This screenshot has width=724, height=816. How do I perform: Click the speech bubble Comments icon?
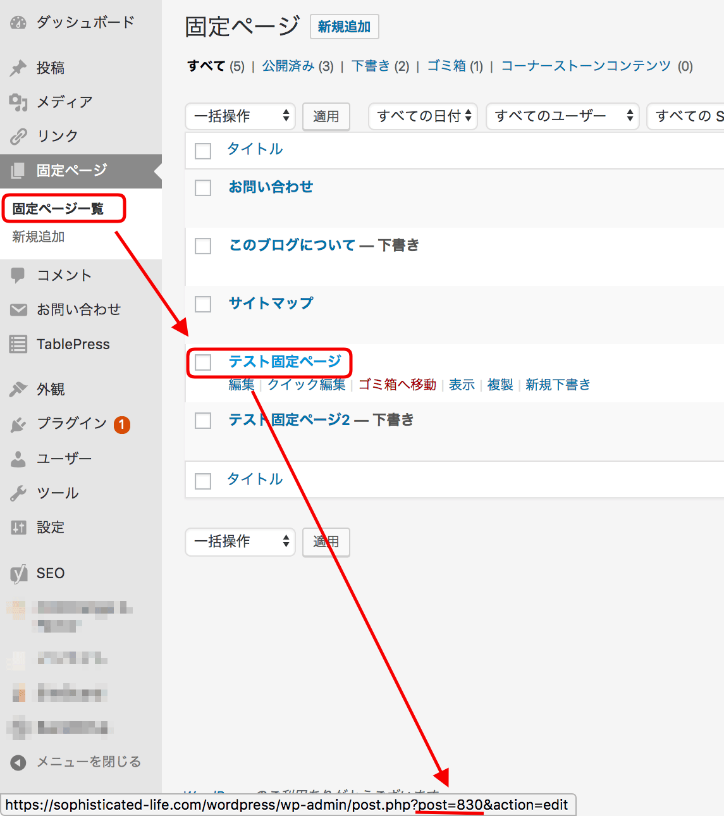(18, 275)
